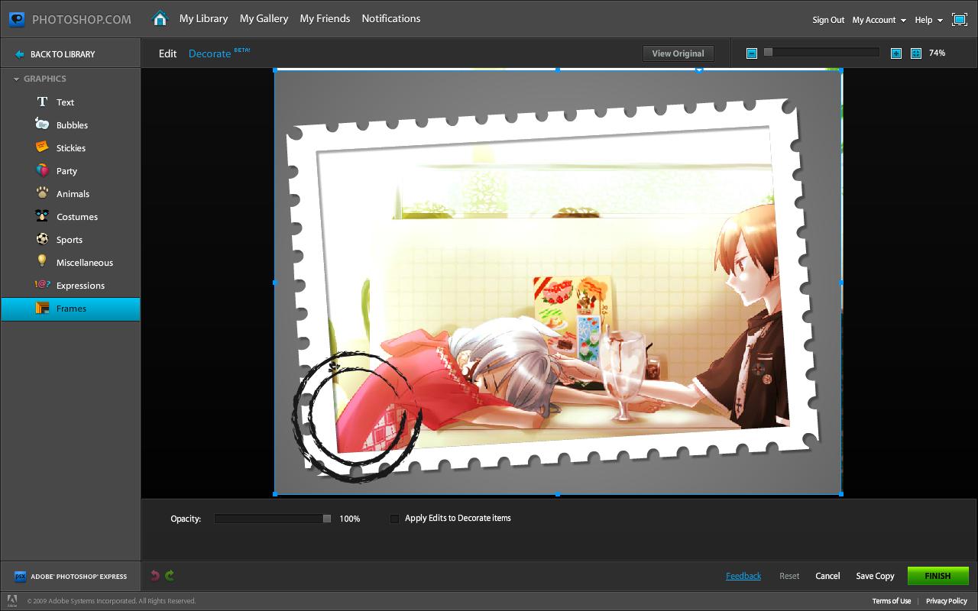The image size is (978, 611).
Task: Open My Library
Action: 203,18
